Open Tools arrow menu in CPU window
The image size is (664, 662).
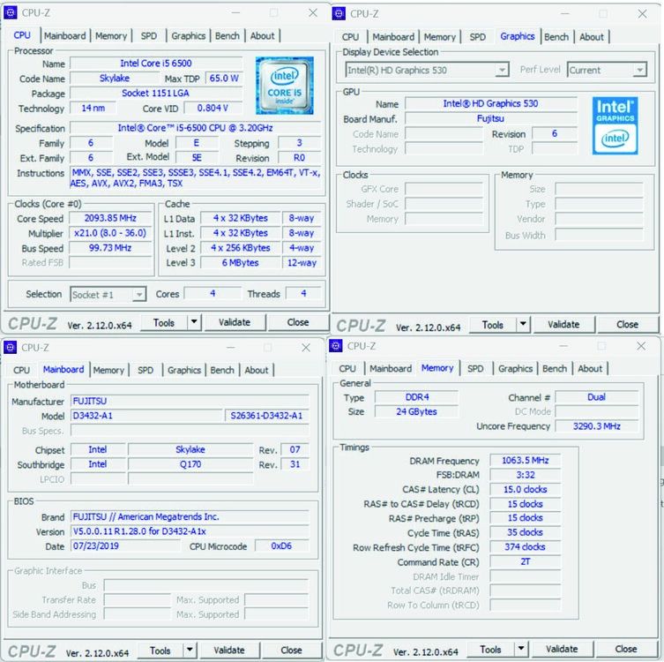(194, 322)
